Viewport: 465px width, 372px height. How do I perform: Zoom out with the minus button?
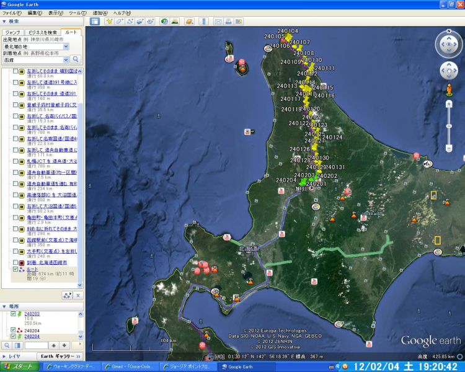(449, 148)
